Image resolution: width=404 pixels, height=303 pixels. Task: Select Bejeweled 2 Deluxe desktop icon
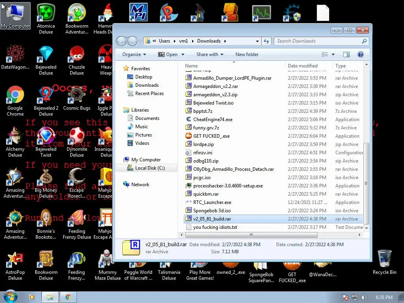tap(46, 101)
